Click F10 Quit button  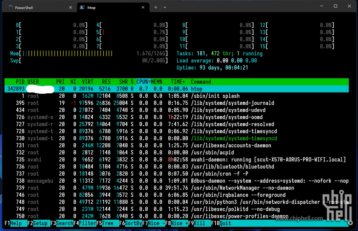[x=221, y=223]
